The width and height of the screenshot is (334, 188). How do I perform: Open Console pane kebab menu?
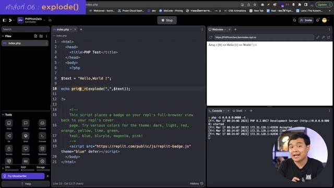[329, 111]
